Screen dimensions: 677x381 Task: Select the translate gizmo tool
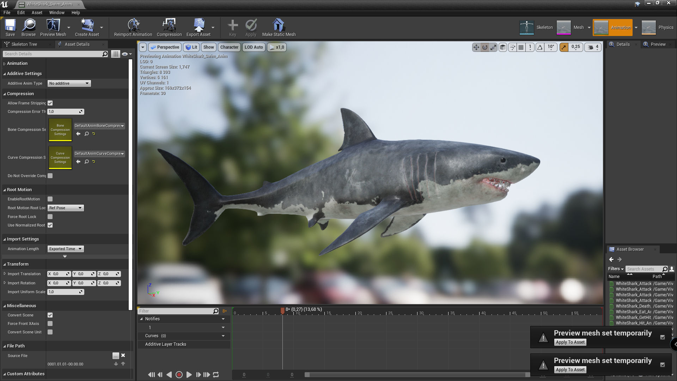pyautogui.click(x=476, y=47)
